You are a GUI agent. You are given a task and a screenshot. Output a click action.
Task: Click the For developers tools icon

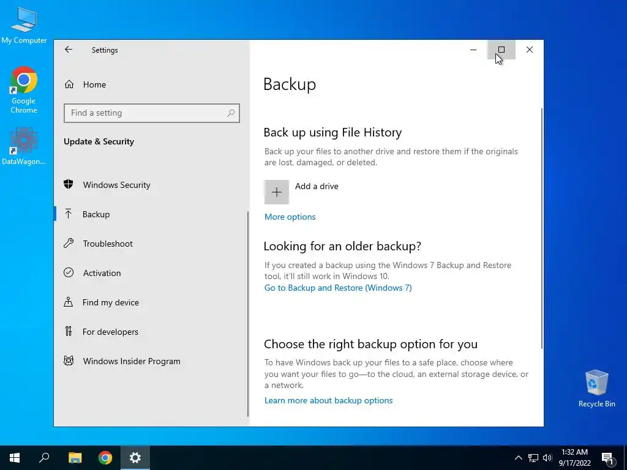(x=69, y=331)
